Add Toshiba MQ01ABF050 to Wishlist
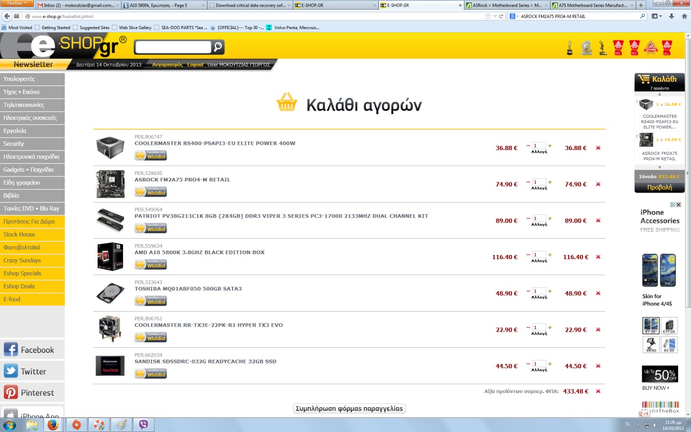Screen dimensions: 691x432 point(151,301)
